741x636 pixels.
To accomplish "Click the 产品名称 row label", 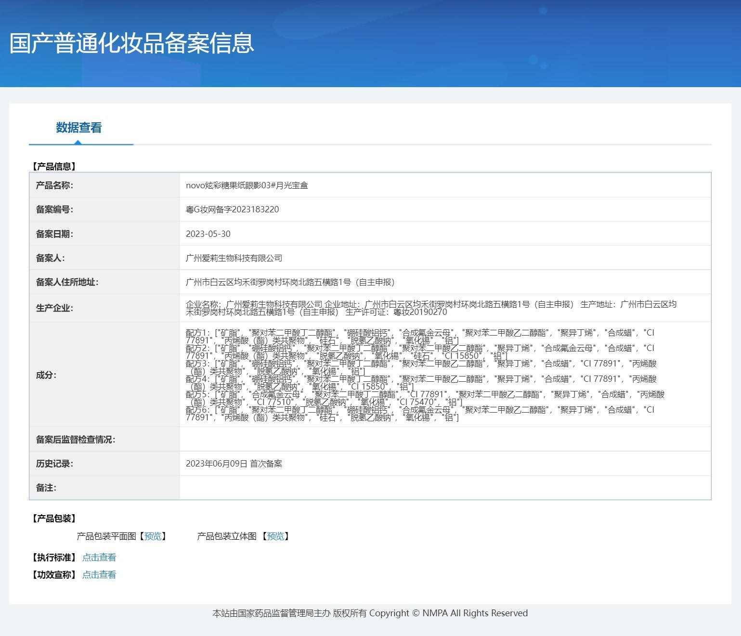I will (54, 185).
